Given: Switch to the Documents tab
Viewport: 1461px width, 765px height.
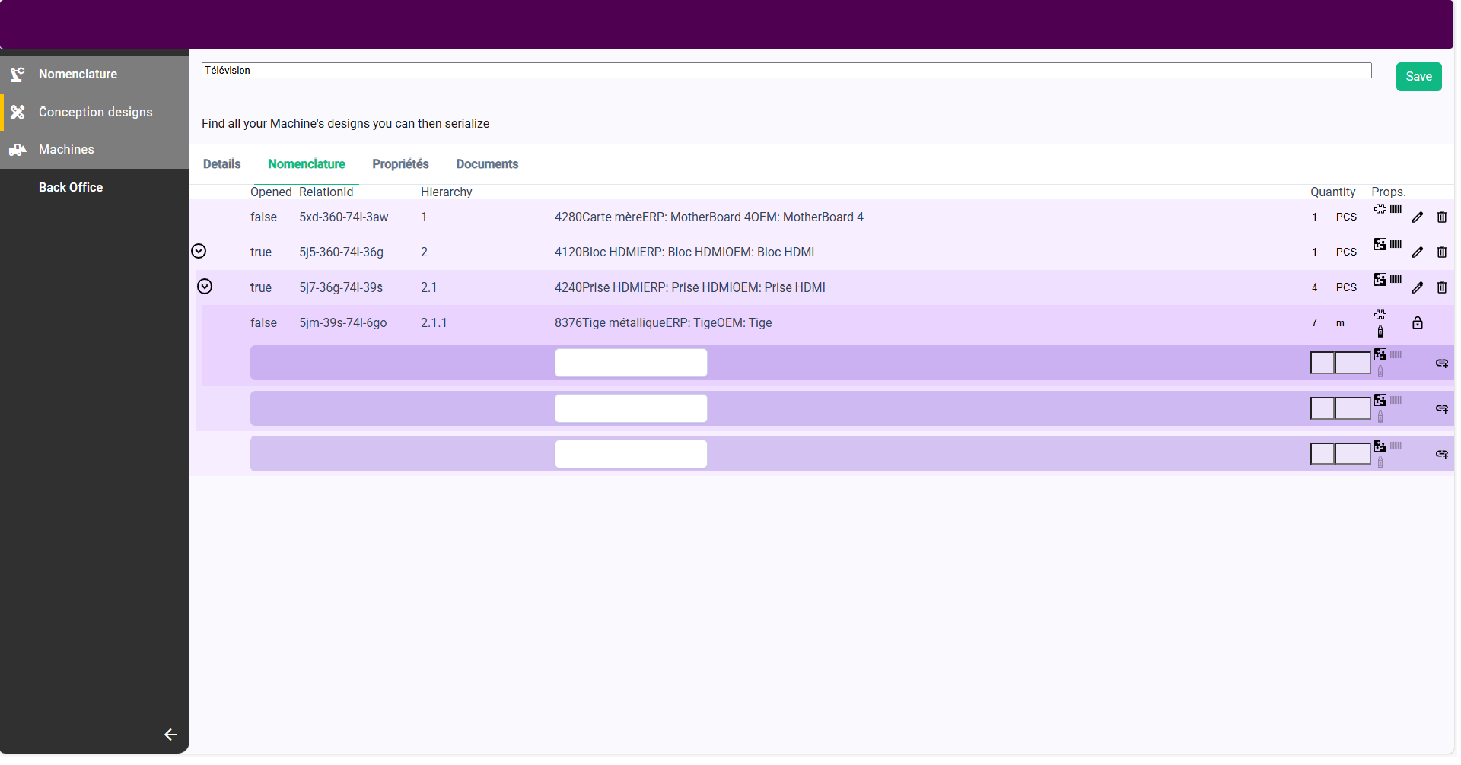Looking at the screenshot, I should 487,164.
